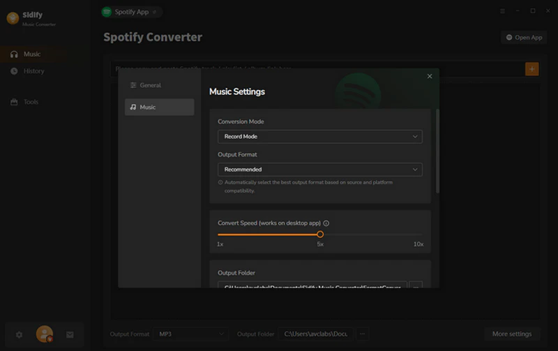The width and height of the screenshot is (558, 351).
Task: Click the Spotify logo icon in top tab
Action: 107,12
